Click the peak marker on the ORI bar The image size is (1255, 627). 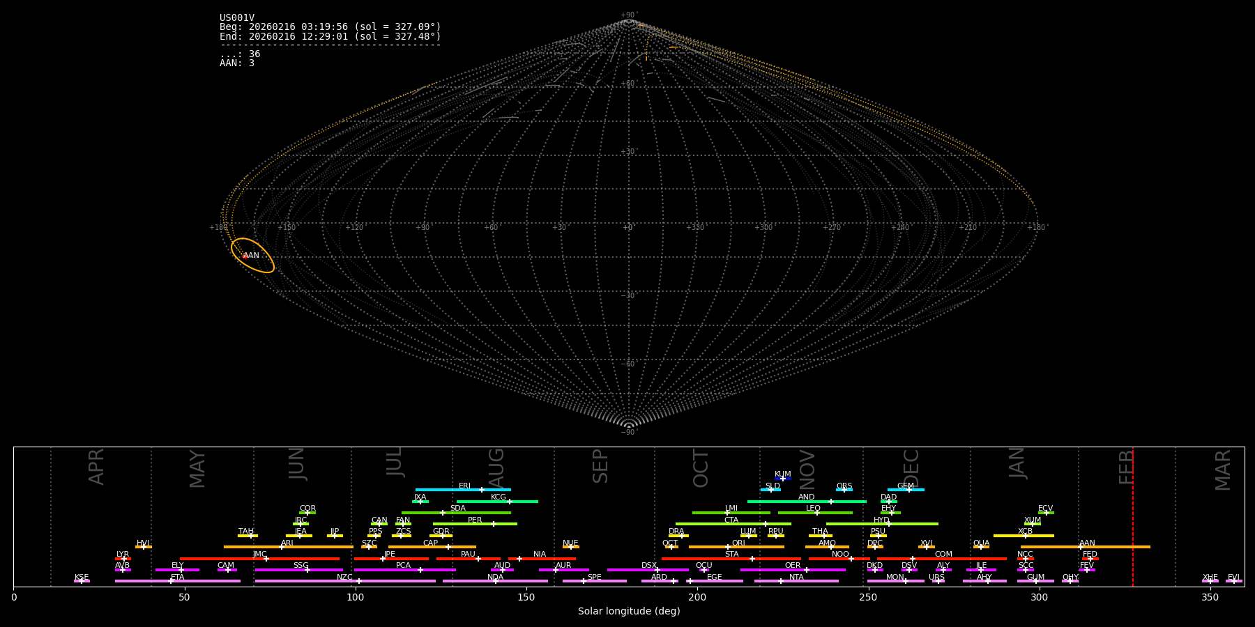pos(728,547)
